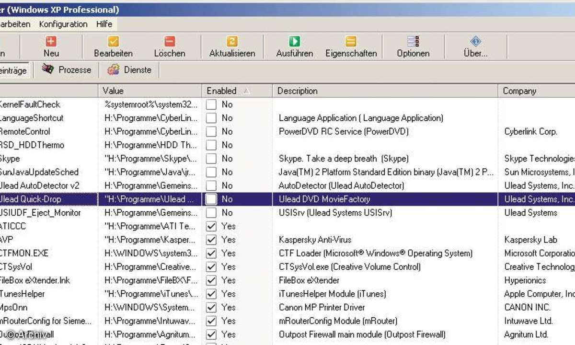Select the 'Agnitum Ltd.' company cell
Image resolution: width=575 pixels, height=345 pixels.
pos(526,334)
